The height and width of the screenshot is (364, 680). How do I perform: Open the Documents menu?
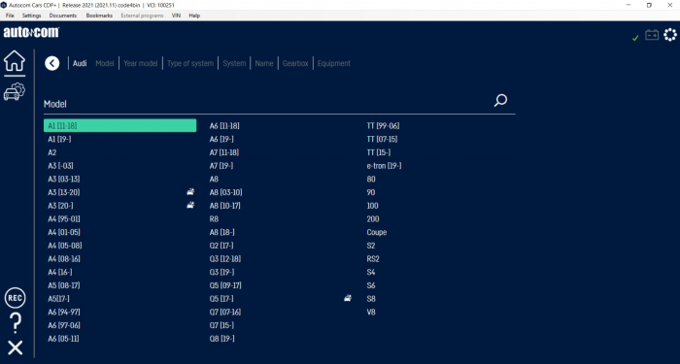pos(63,16)
